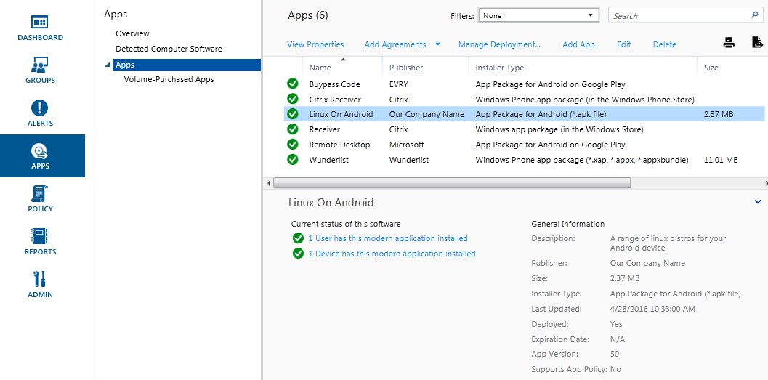Click the App Version value 50
The image size is (768, 380).
[x=615, y=354]
